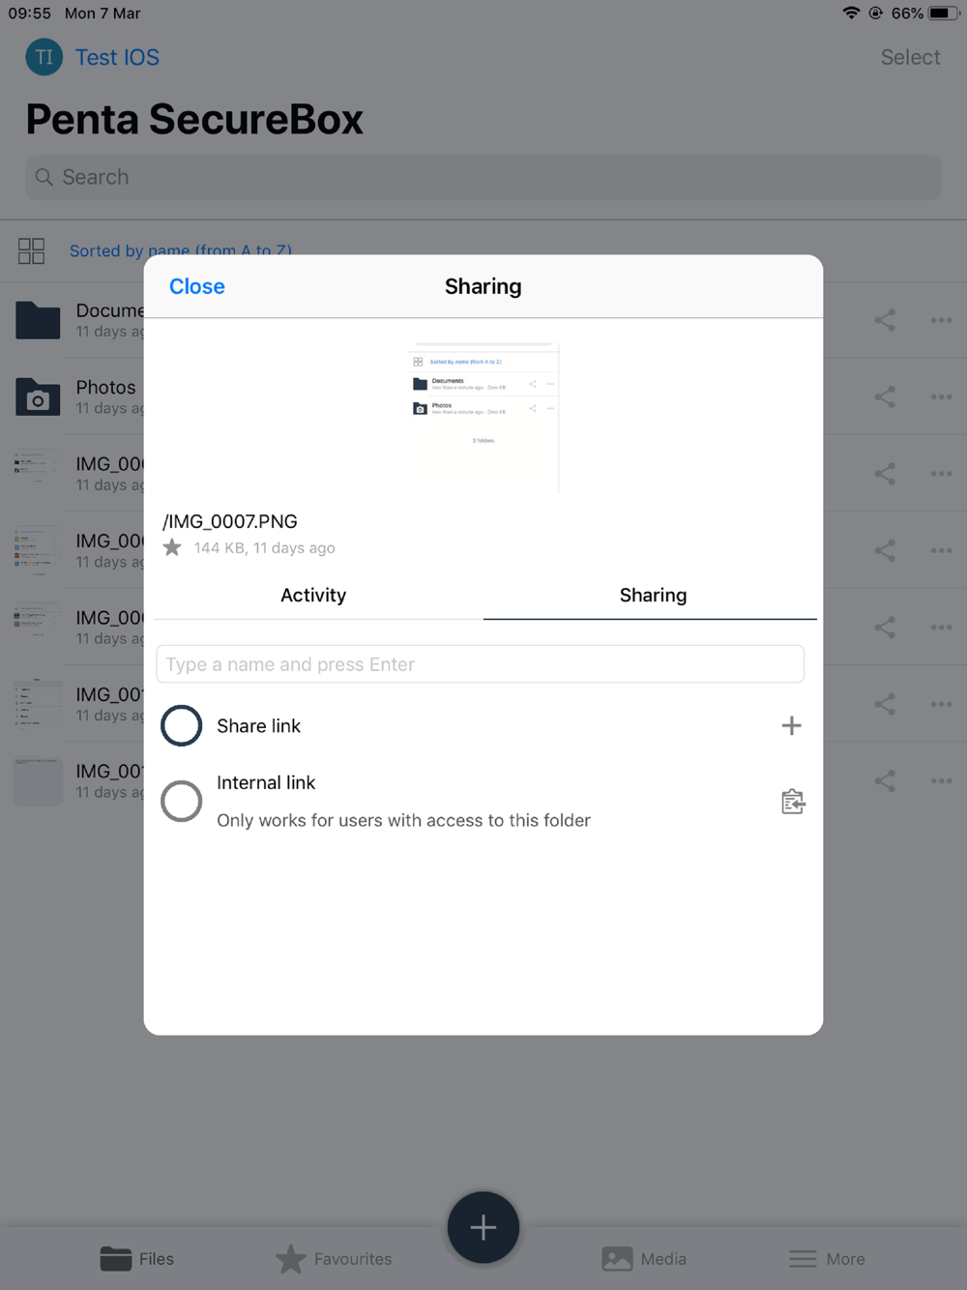Open more options for Documents folder
Image resolution: width=967 pixels, height=1290 pixels.
pyautogui.click(x=941, y=320)
